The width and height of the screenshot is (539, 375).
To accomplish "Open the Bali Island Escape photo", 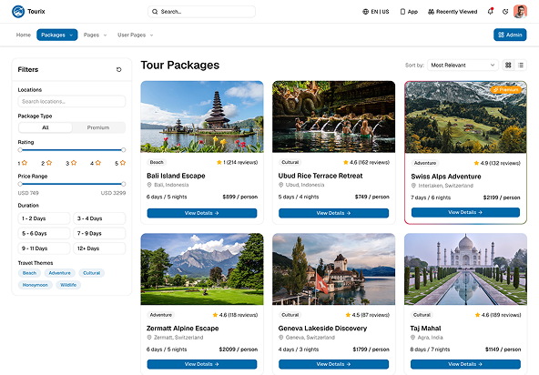I will (202, 117).
